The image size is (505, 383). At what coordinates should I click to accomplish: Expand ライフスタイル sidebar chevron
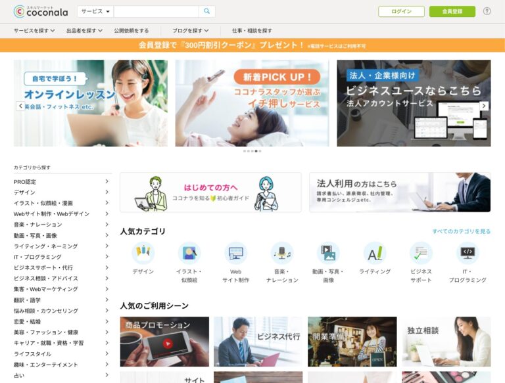(107, 353)
